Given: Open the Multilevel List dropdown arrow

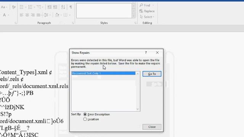Looking at the screenshot, I should 43,7.
